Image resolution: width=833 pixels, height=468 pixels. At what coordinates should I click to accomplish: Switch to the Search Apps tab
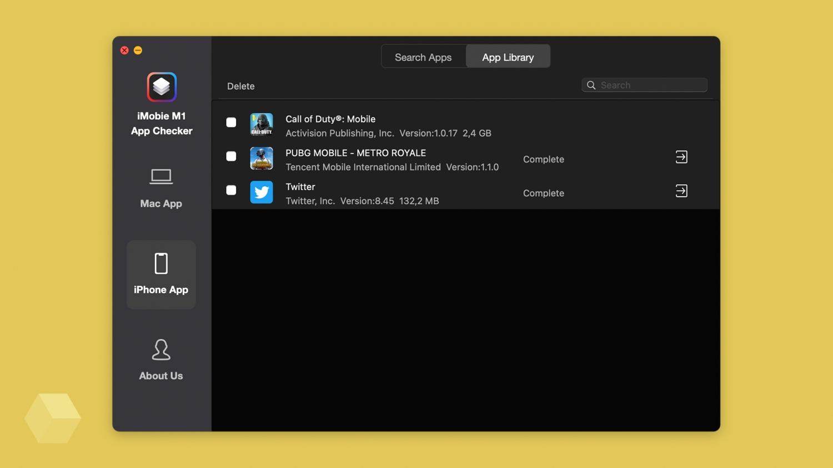423,57
